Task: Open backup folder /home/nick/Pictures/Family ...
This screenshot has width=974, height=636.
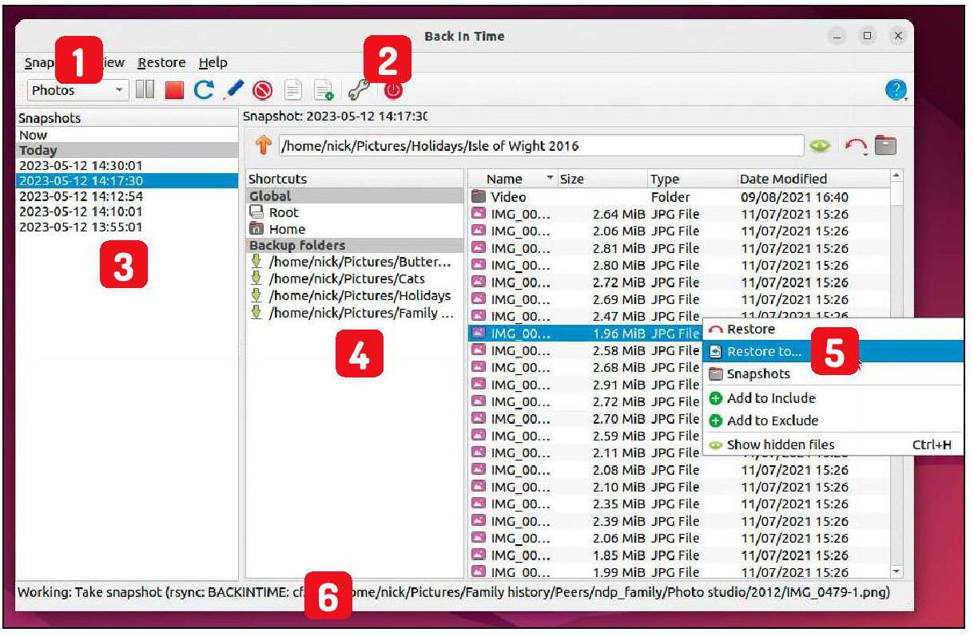Action: pos(356,312)
